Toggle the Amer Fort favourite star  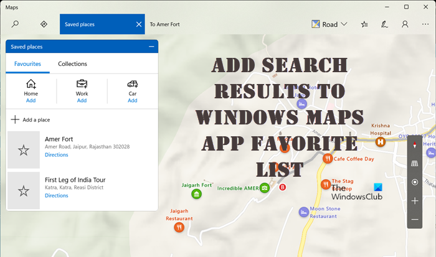click(24, 150)
